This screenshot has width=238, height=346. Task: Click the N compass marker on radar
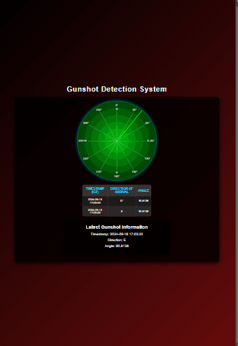tap(116, 109)
